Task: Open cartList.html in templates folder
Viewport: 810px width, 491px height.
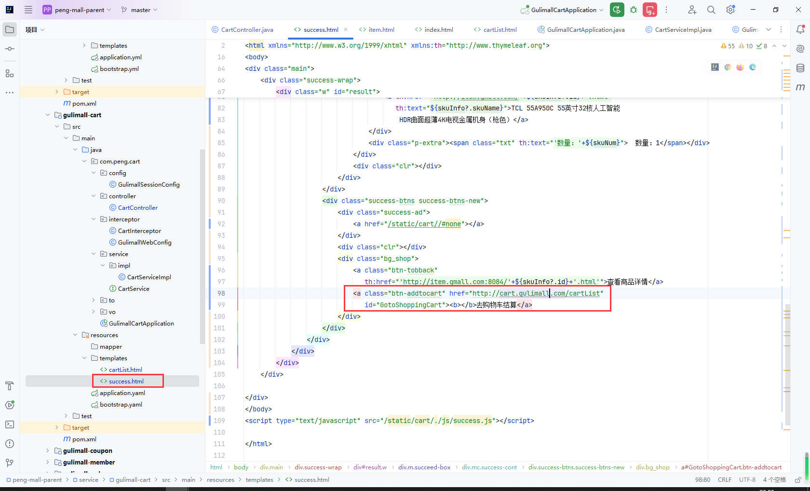Action: tap(125, 369)
